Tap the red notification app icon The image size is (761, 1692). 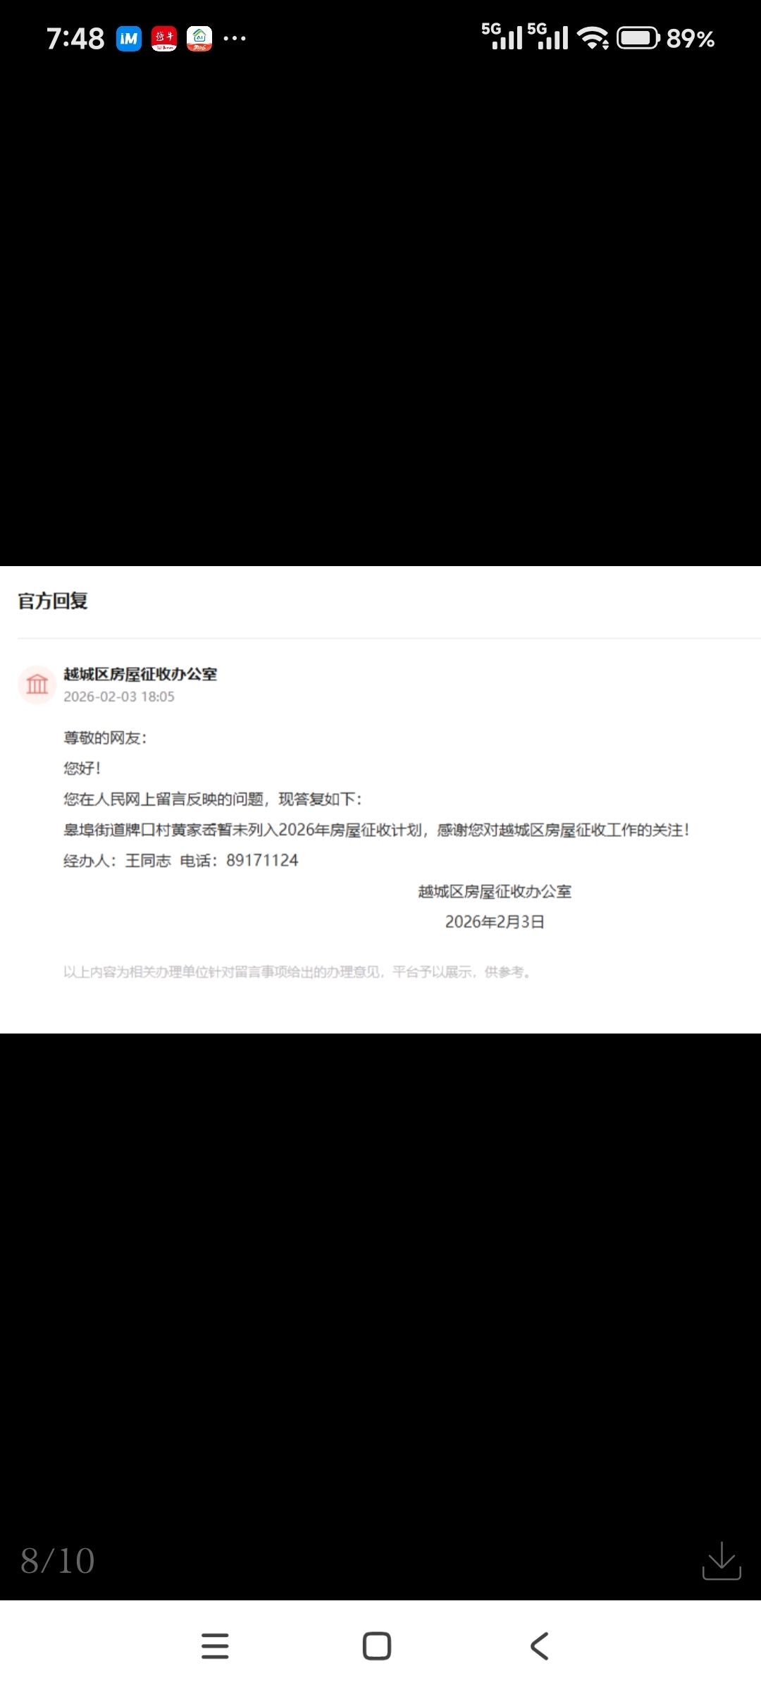[x=164, y=39]
